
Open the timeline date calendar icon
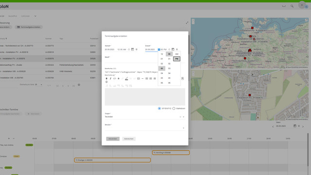coord(295,126)
